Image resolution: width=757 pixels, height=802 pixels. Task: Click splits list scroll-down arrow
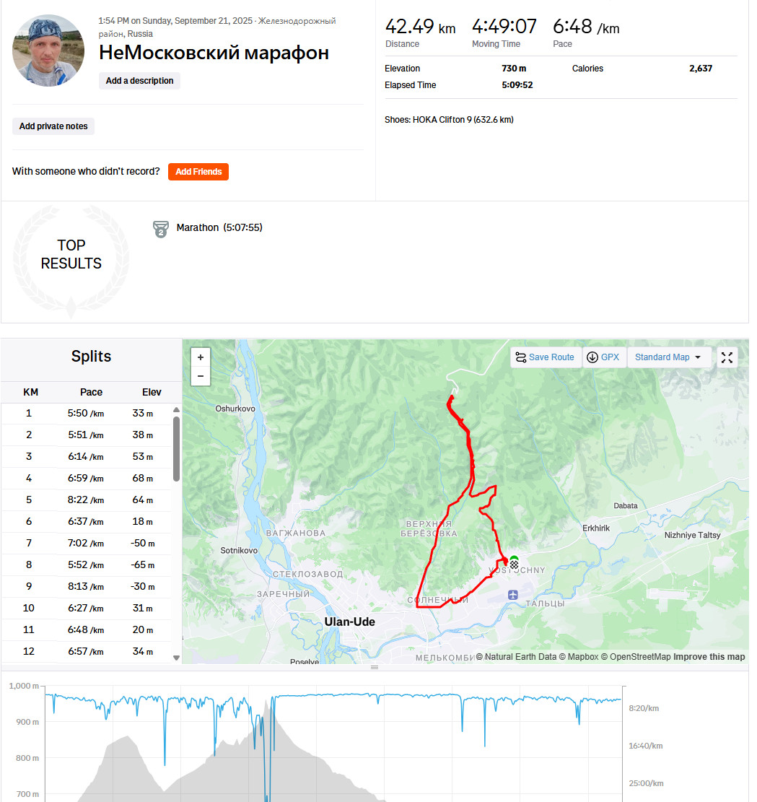(177, 658)
